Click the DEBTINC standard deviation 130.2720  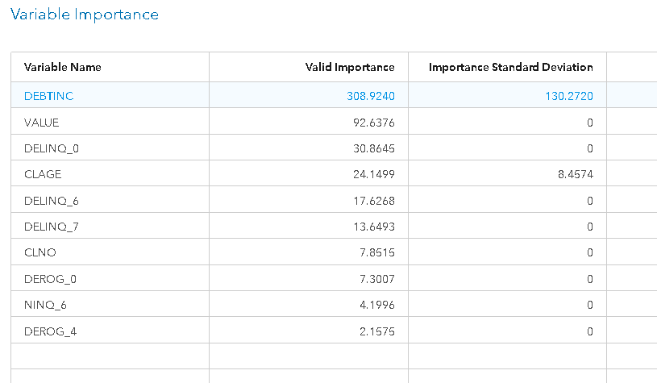[x=568, y=96]
